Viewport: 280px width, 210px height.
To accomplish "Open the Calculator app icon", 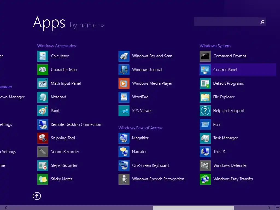I will point(43,56).
